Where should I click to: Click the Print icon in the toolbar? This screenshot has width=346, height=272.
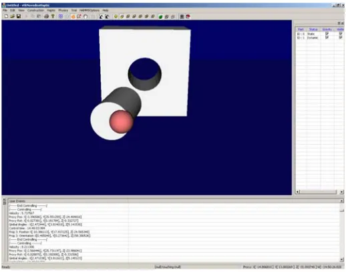(46, 16)
